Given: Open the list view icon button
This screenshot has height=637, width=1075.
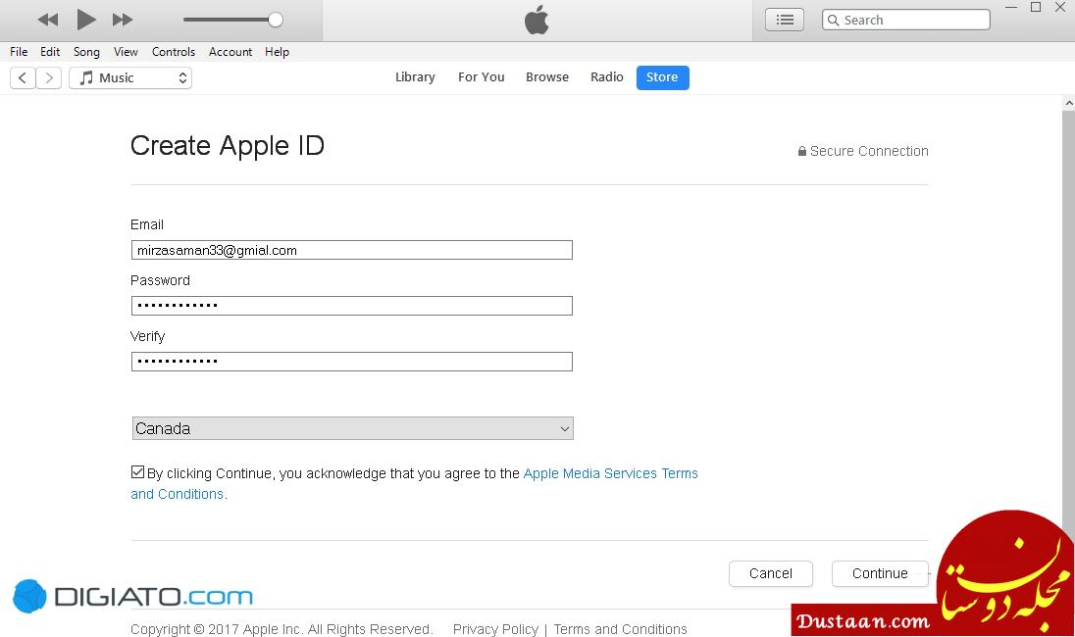Looking at the screenshot, I should pyautogui.click(x=784, y=20).
